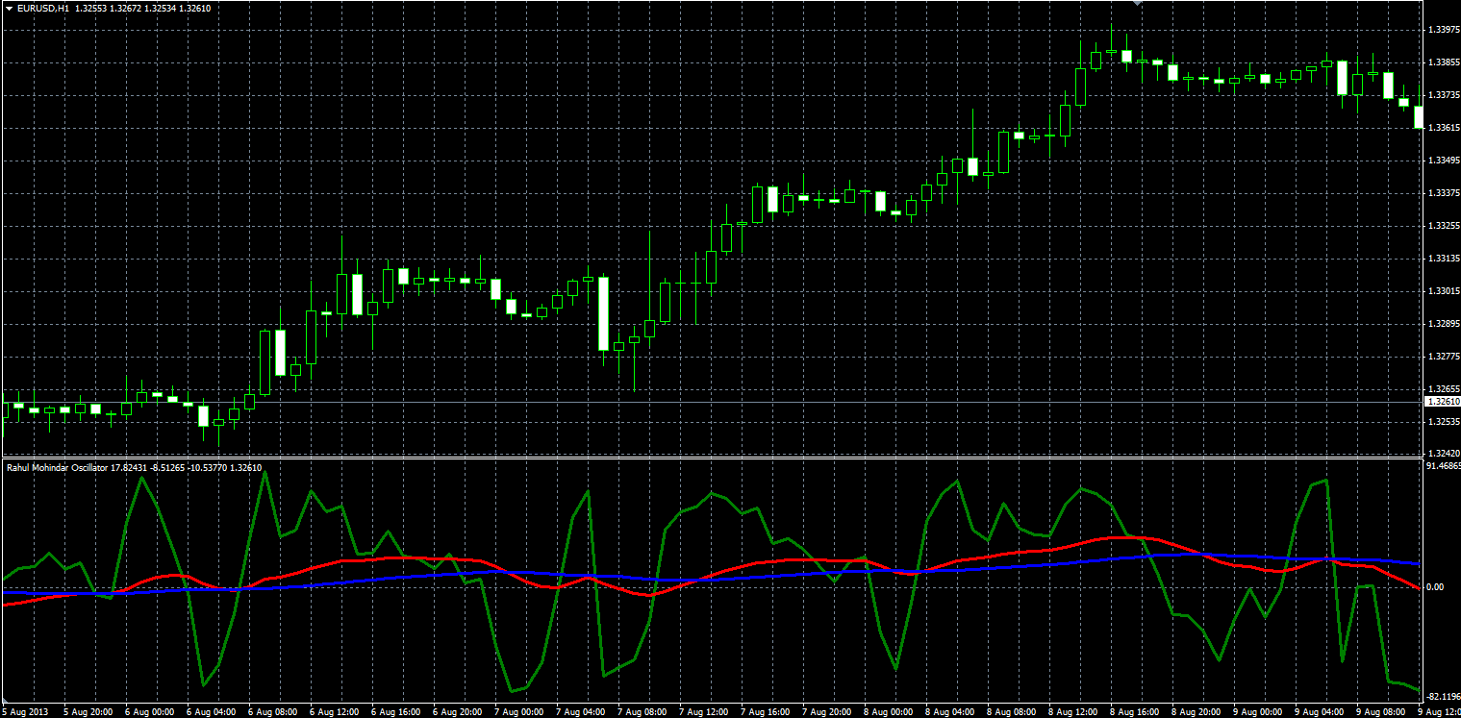This screenshot has width=1461, height=718.
Task: Click the 9 Aug 04:00 time label
Action: 1320,712
